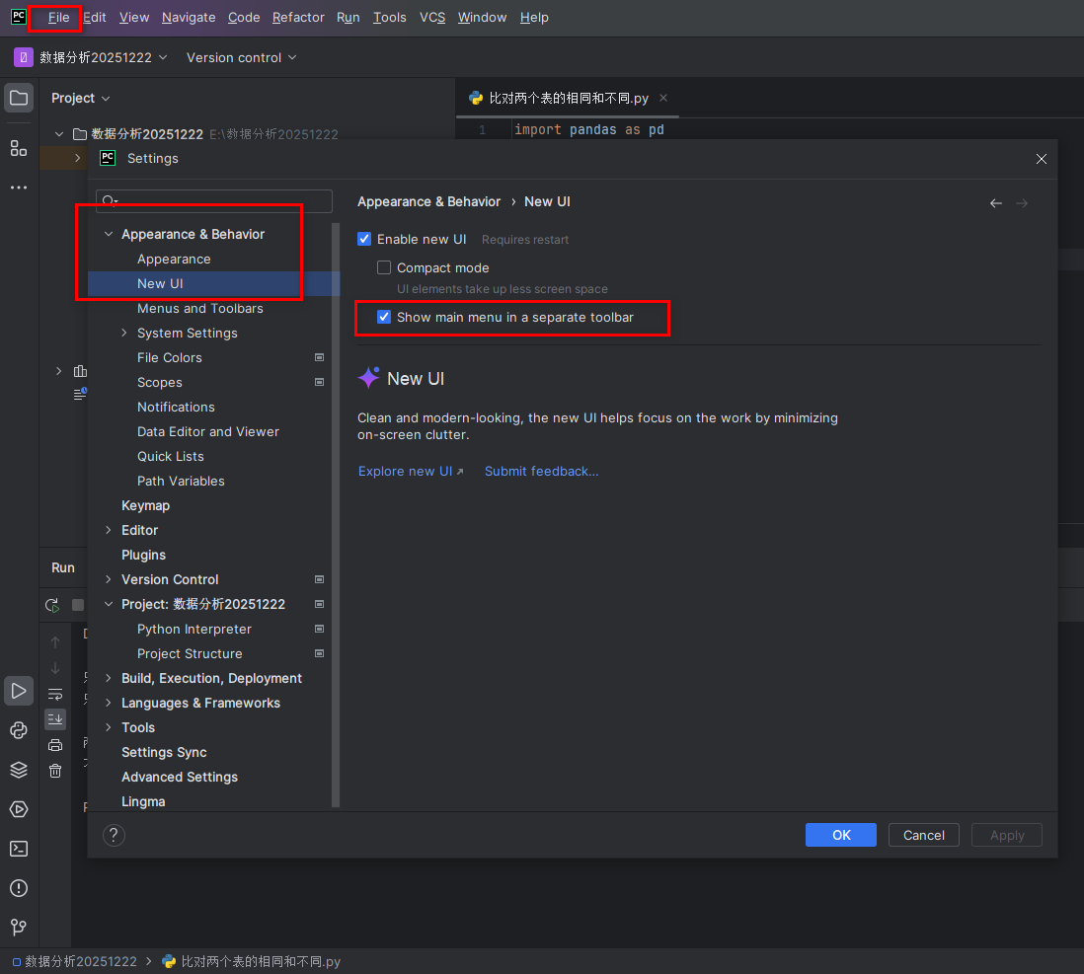Click the Rerun icon in Run panel

pos(52,605)
